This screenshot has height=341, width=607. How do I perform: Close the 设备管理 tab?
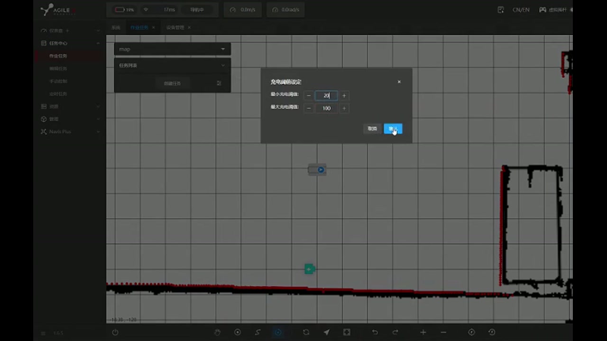pos(189,27)
